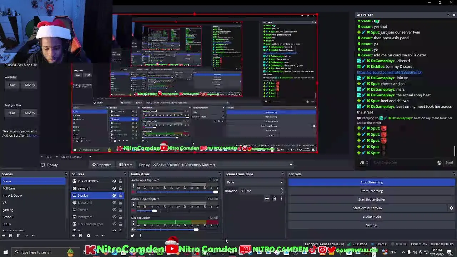Unmute Audio Input Capture 2
This screenshot has width=457, height=257.
point(134,192)
